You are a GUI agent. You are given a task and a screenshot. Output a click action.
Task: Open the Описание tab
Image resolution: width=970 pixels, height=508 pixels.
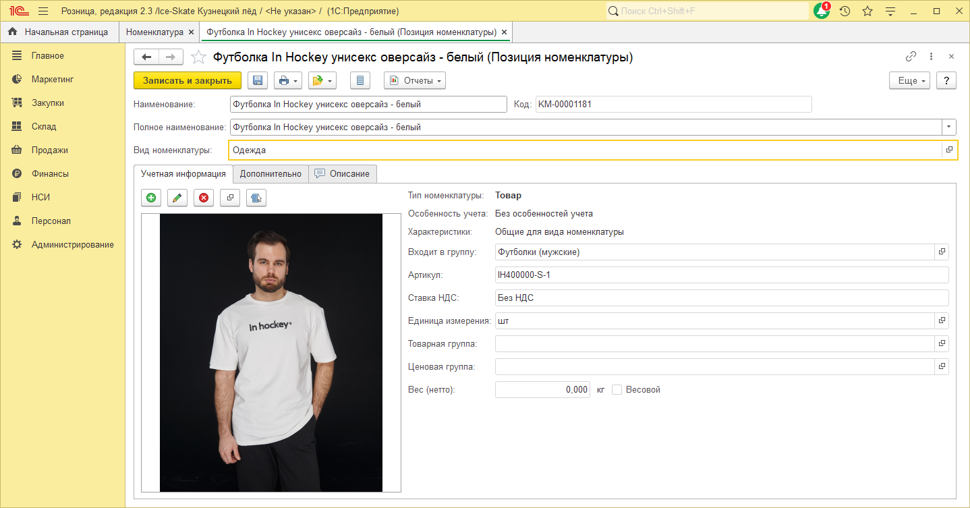(x=343, y=173)
